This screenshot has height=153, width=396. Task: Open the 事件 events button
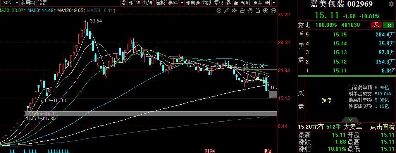point(173,3)
